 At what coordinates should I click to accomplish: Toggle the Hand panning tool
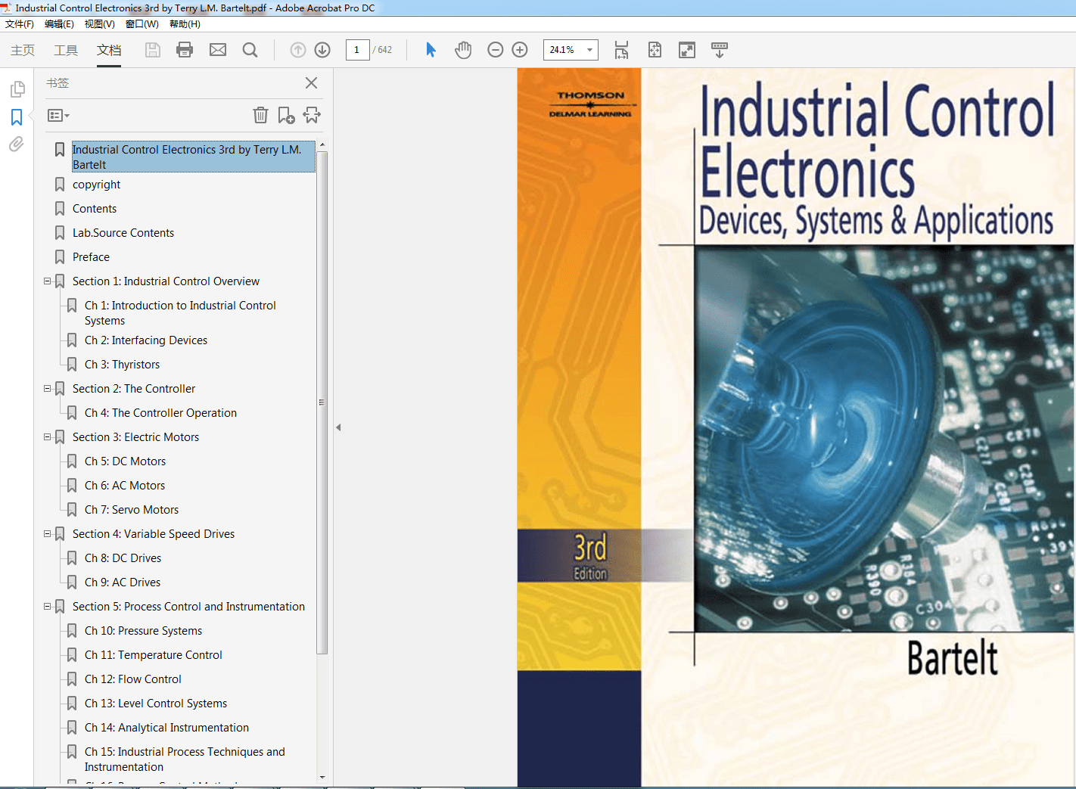[x=463, y=49]
